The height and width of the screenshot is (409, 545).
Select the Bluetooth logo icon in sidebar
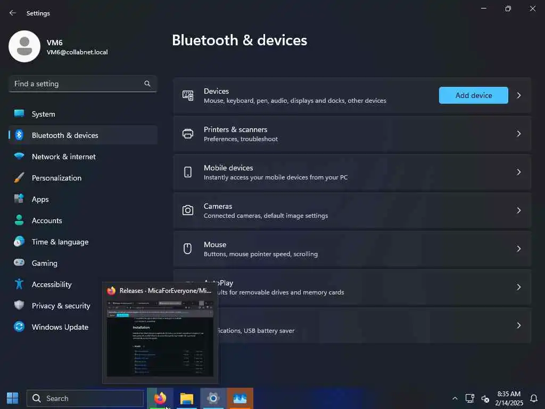[19, 135]
